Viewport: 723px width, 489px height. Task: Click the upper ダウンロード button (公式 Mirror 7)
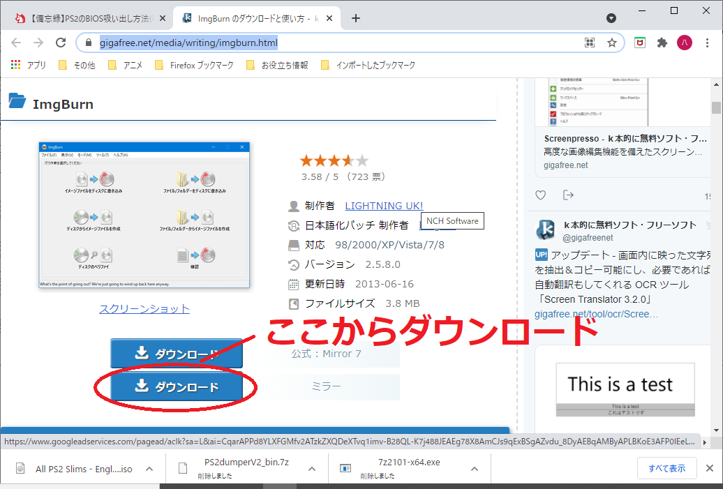pyautogui.click(x=176, y=354)
